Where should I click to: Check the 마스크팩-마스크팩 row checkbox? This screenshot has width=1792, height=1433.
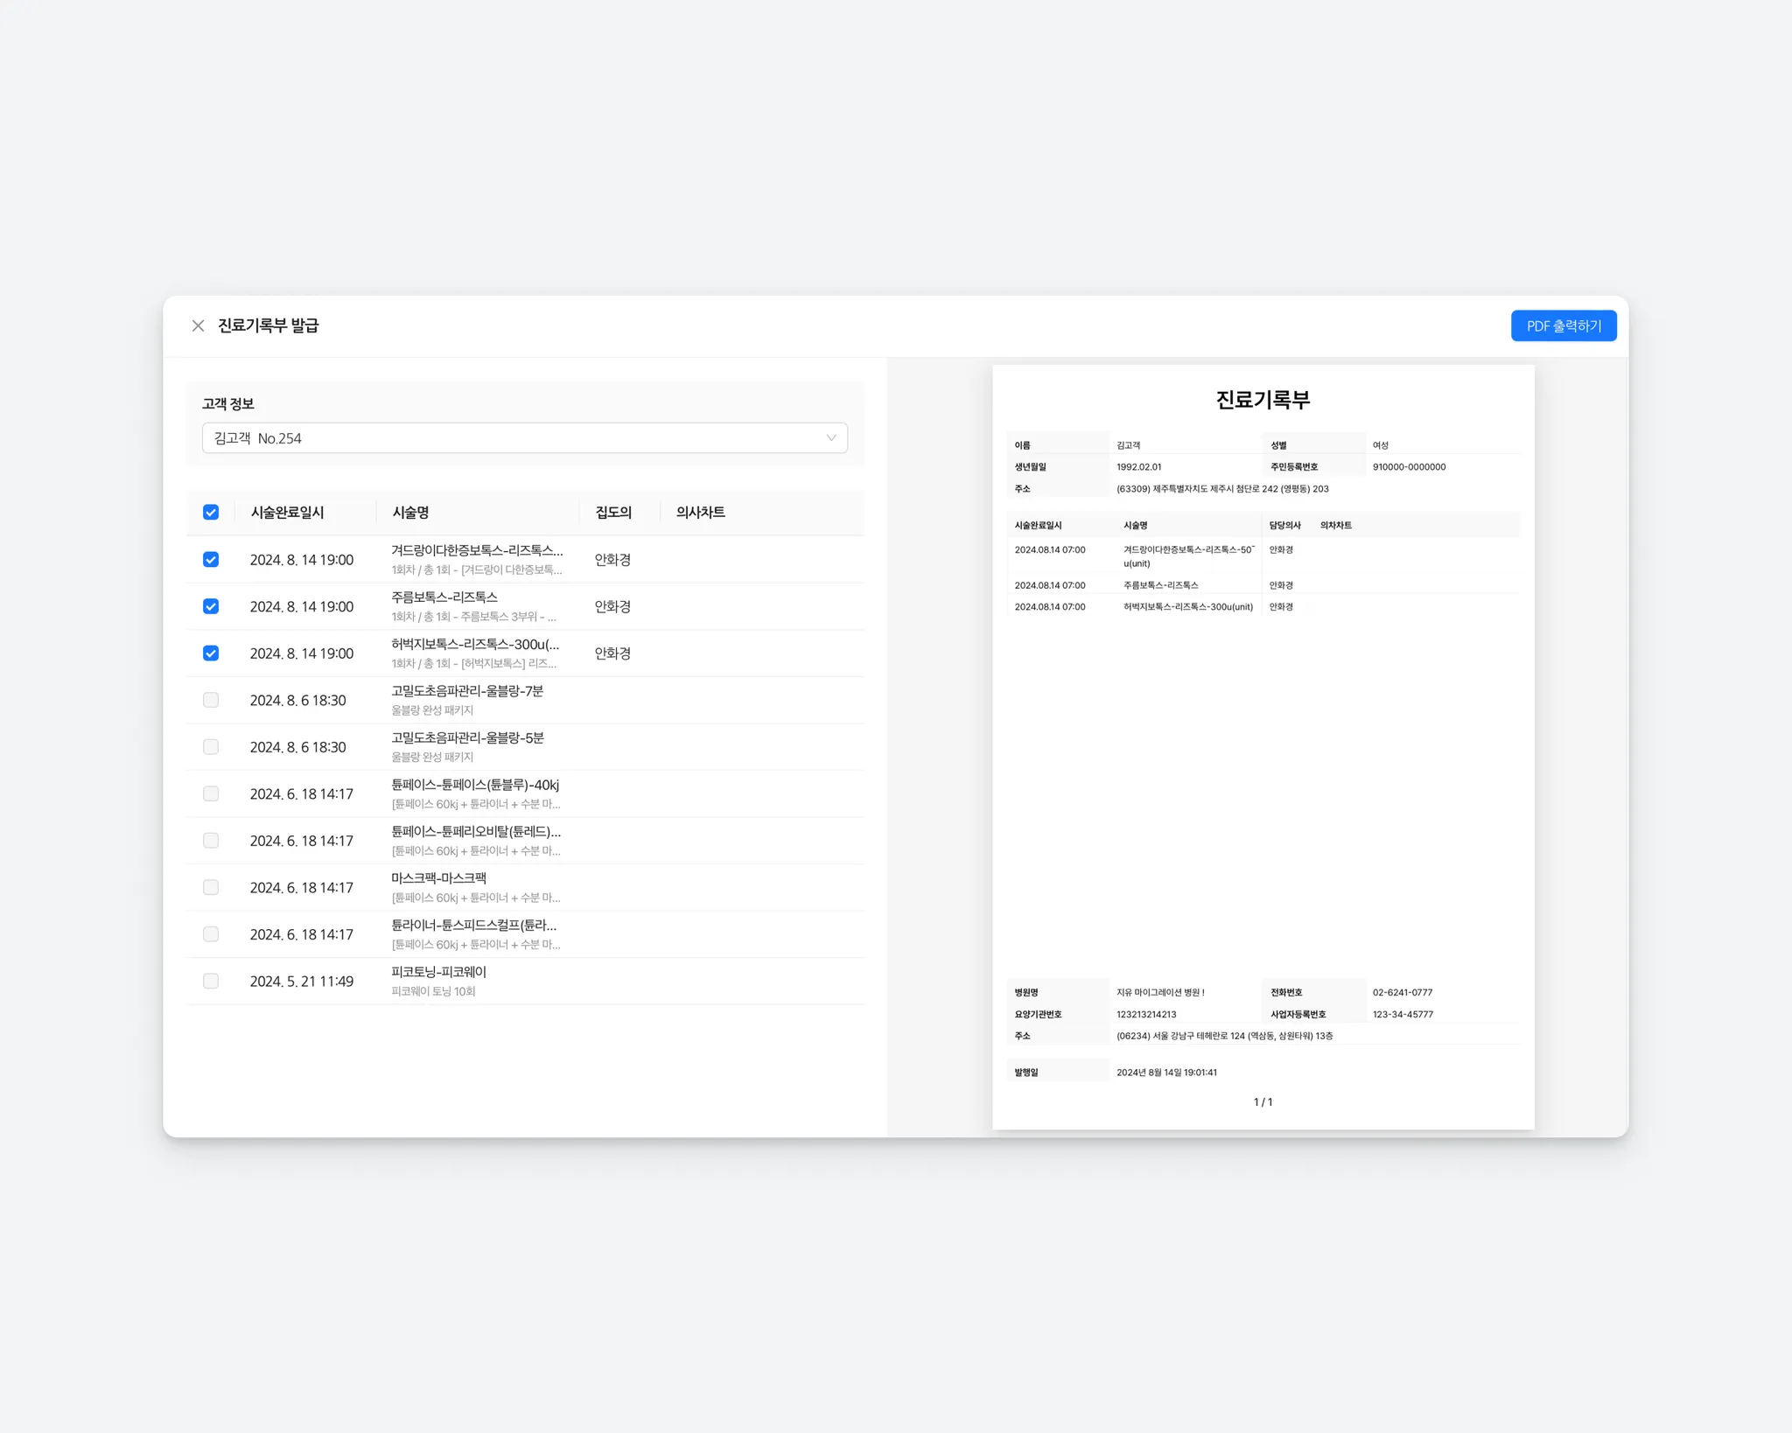click(211, 887)
